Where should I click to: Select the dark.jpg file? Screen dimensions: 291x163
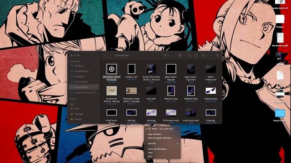tap(131, 113)
